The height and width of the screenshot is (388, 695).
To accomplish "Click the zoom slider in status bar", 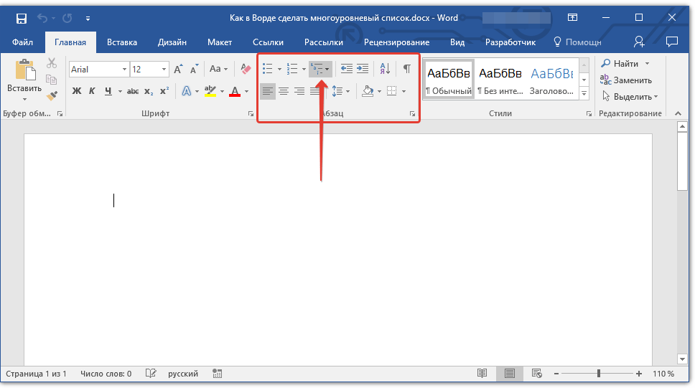I will pos(599,374).
